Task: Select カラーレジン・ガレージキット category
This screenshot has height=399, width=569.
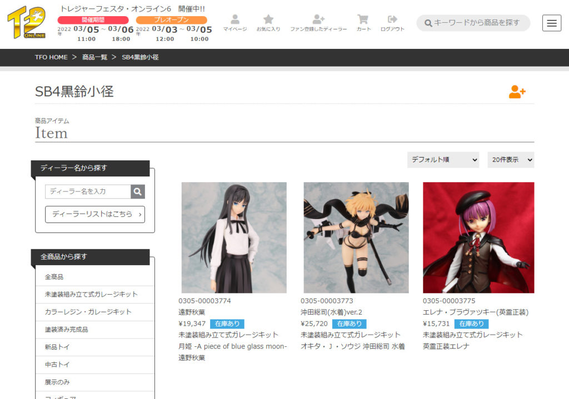Action: (88, 312)
